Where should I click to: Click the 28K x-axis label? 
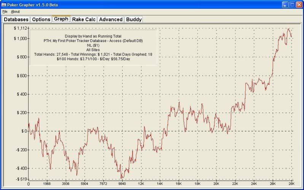pos(291,184)
